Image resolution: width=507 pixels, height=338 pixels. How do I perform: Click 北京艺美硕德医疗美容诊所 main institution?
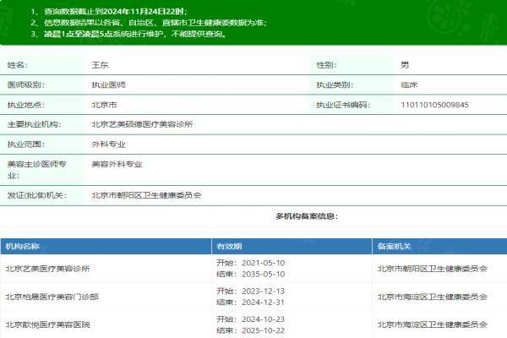point(142,124)
